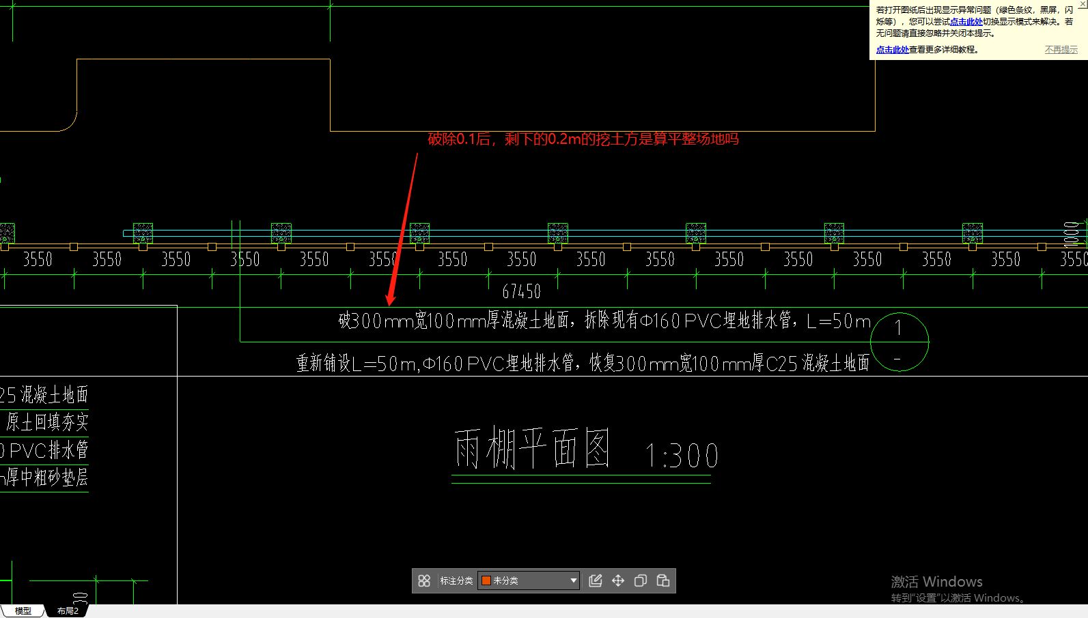
Task: Click the 1:300 scale text
Action: tap(682, 456)
